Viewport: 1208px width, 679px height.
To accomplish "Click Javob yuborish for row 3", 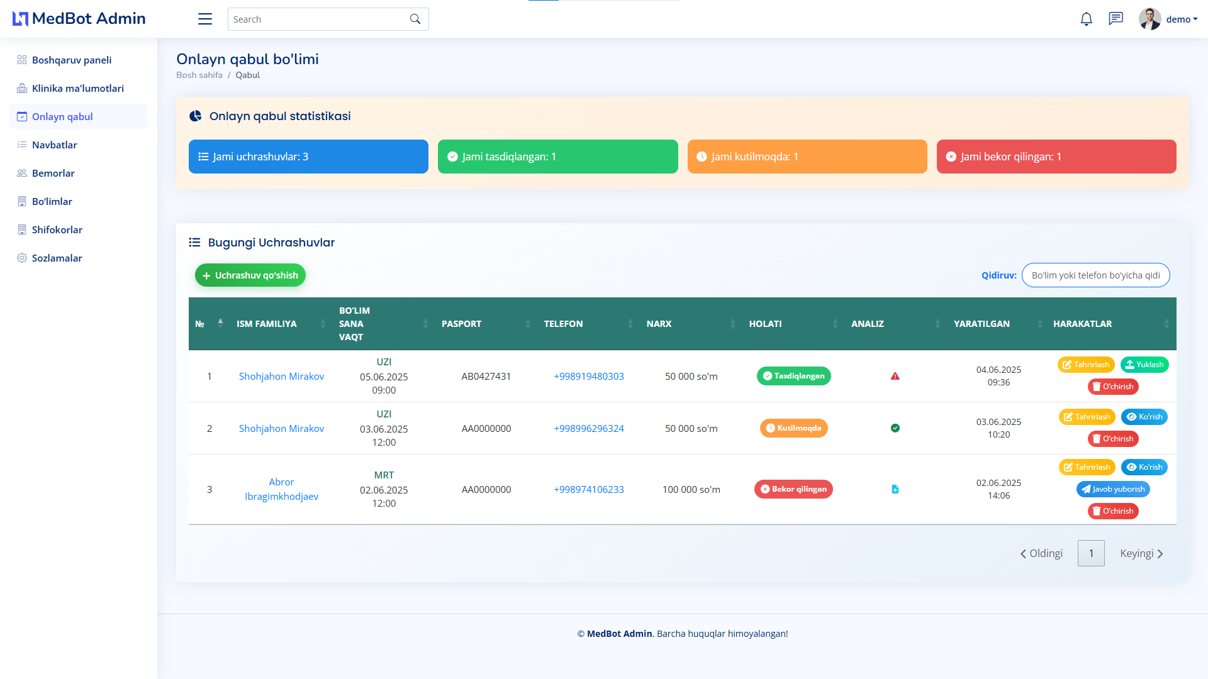I will [1112, 489].
